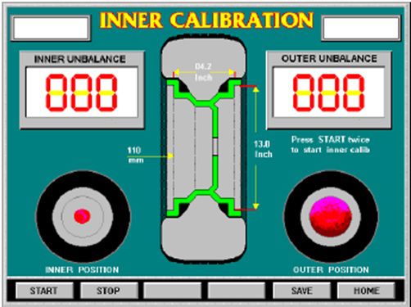Click the 110 mm distance value
The image size is (411, 307).
click(135, 155)
